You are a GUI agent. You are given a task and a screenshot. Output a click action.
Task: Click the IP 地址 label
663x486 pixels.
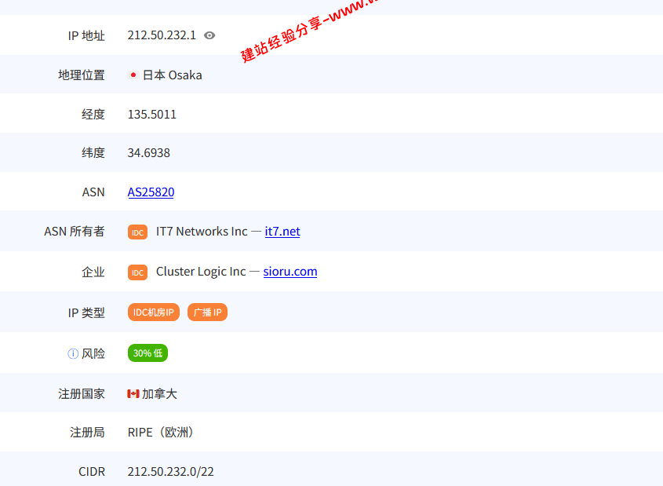[x=86, y=35]
